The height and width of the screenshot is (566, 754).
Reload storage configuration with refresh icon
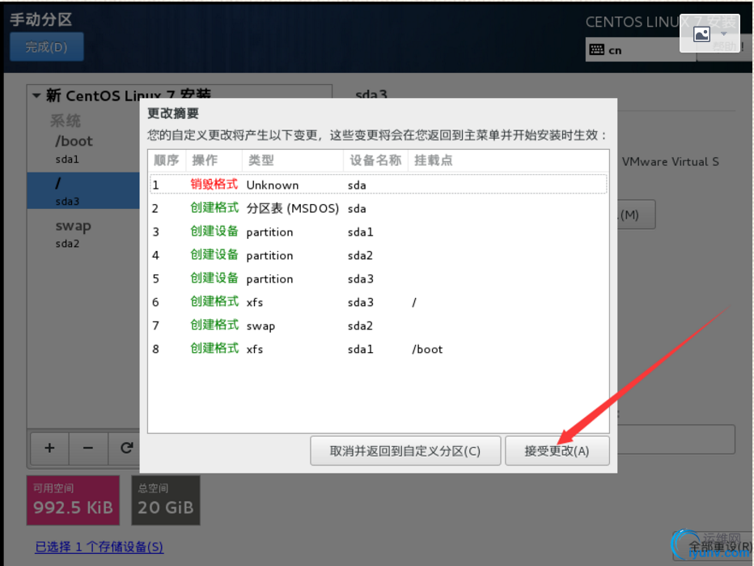pyautogui.click(x=126, y=448)
